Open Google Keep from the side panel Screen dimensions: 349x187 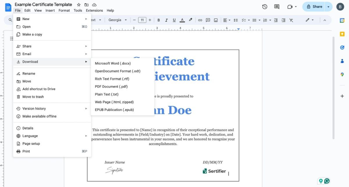click(342, 34)
